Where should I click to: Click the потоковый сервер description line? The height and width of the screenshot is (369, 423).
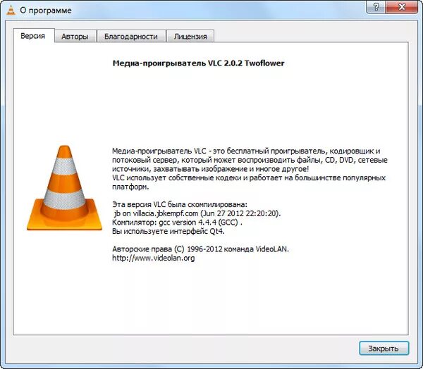pos(250,160)
